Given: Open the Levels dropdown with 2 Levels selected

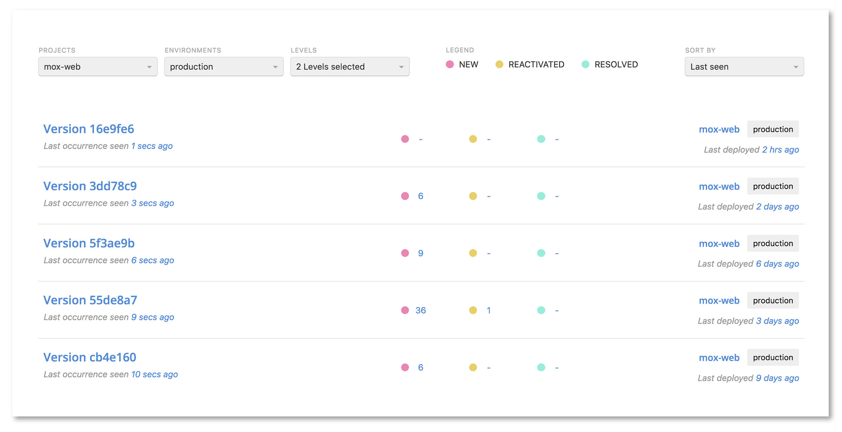Looking at the screenshot, I should click(350, 67).
